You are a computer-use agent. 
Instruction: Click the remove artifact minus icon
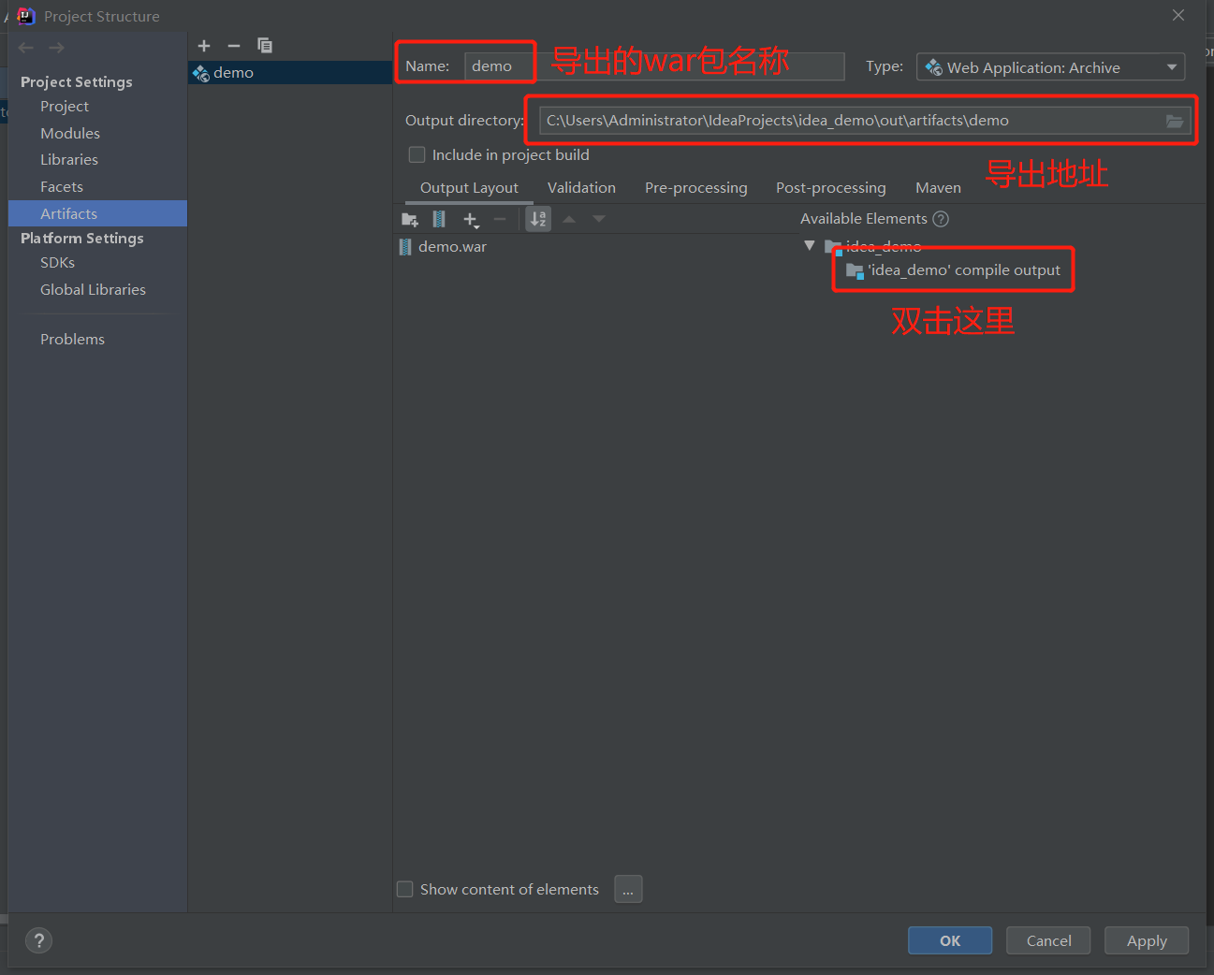click(234, 45)
